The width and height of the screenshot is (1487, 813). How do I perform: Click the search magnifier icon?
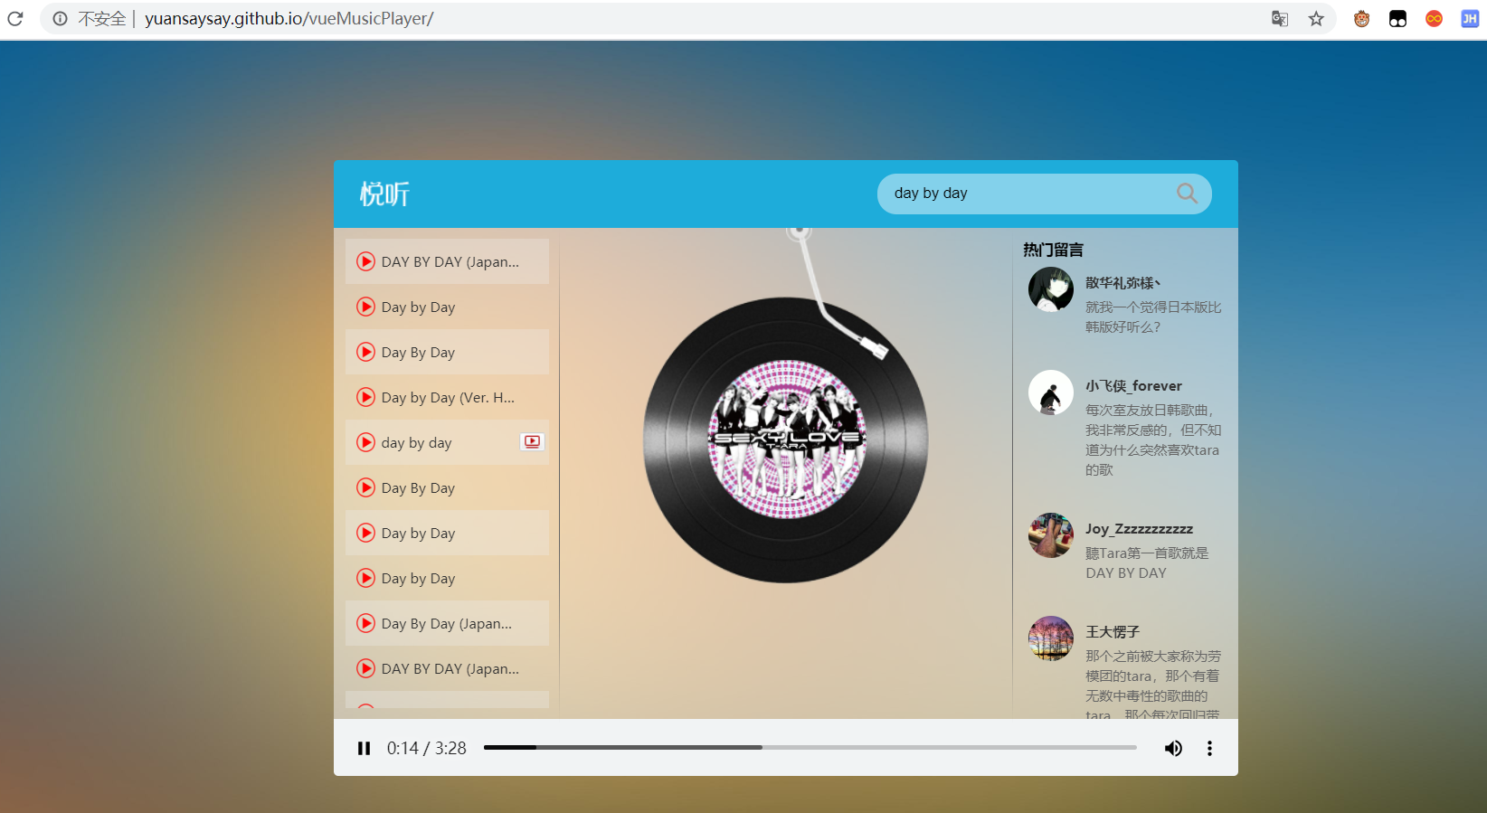(1187, 194)
